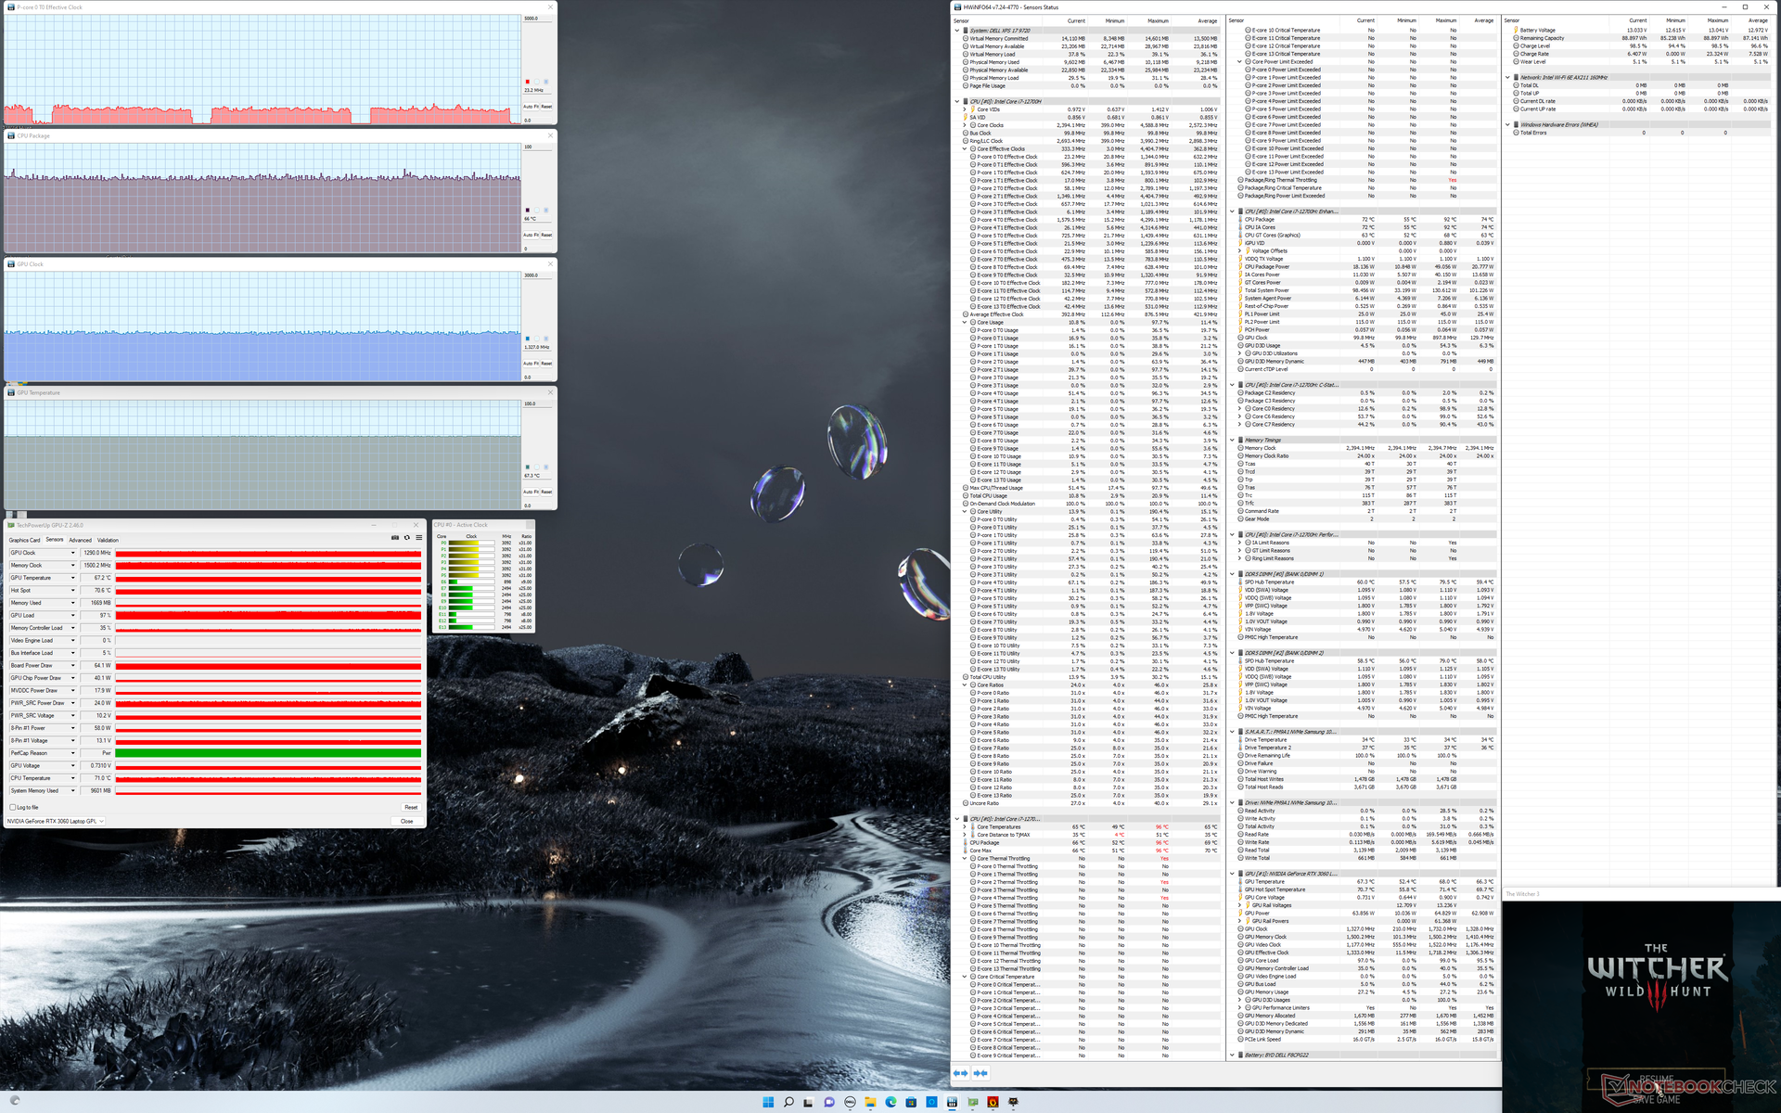Image resolution: width=1781 pixels, height=1113 pixels.
Task: Collapse the Memory Timings sensor section
Action: click(x=1232, y=441)
